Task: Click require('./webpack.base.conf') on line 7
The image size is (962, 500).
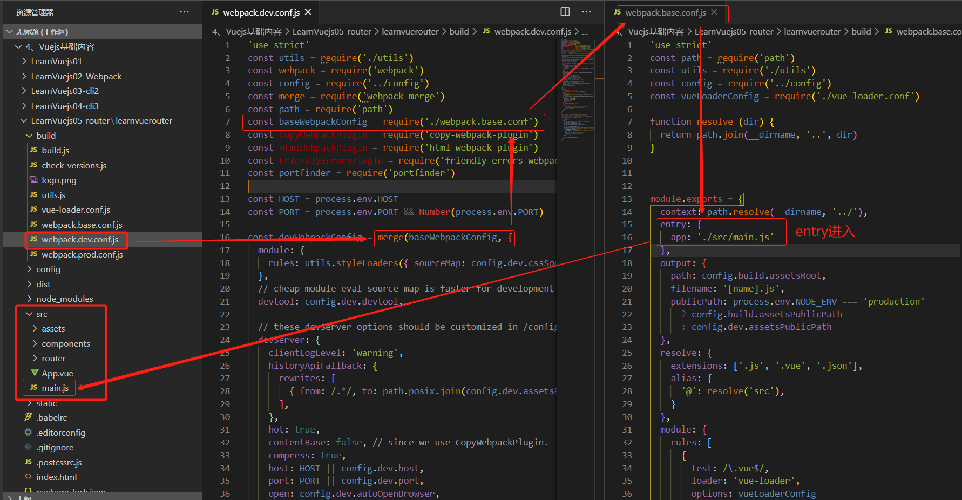Action: 460,122
